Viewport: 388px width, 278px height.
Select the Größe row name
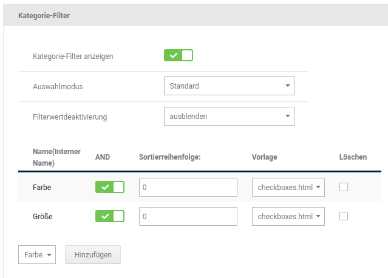pyautogui.click(x=43, y=216)
